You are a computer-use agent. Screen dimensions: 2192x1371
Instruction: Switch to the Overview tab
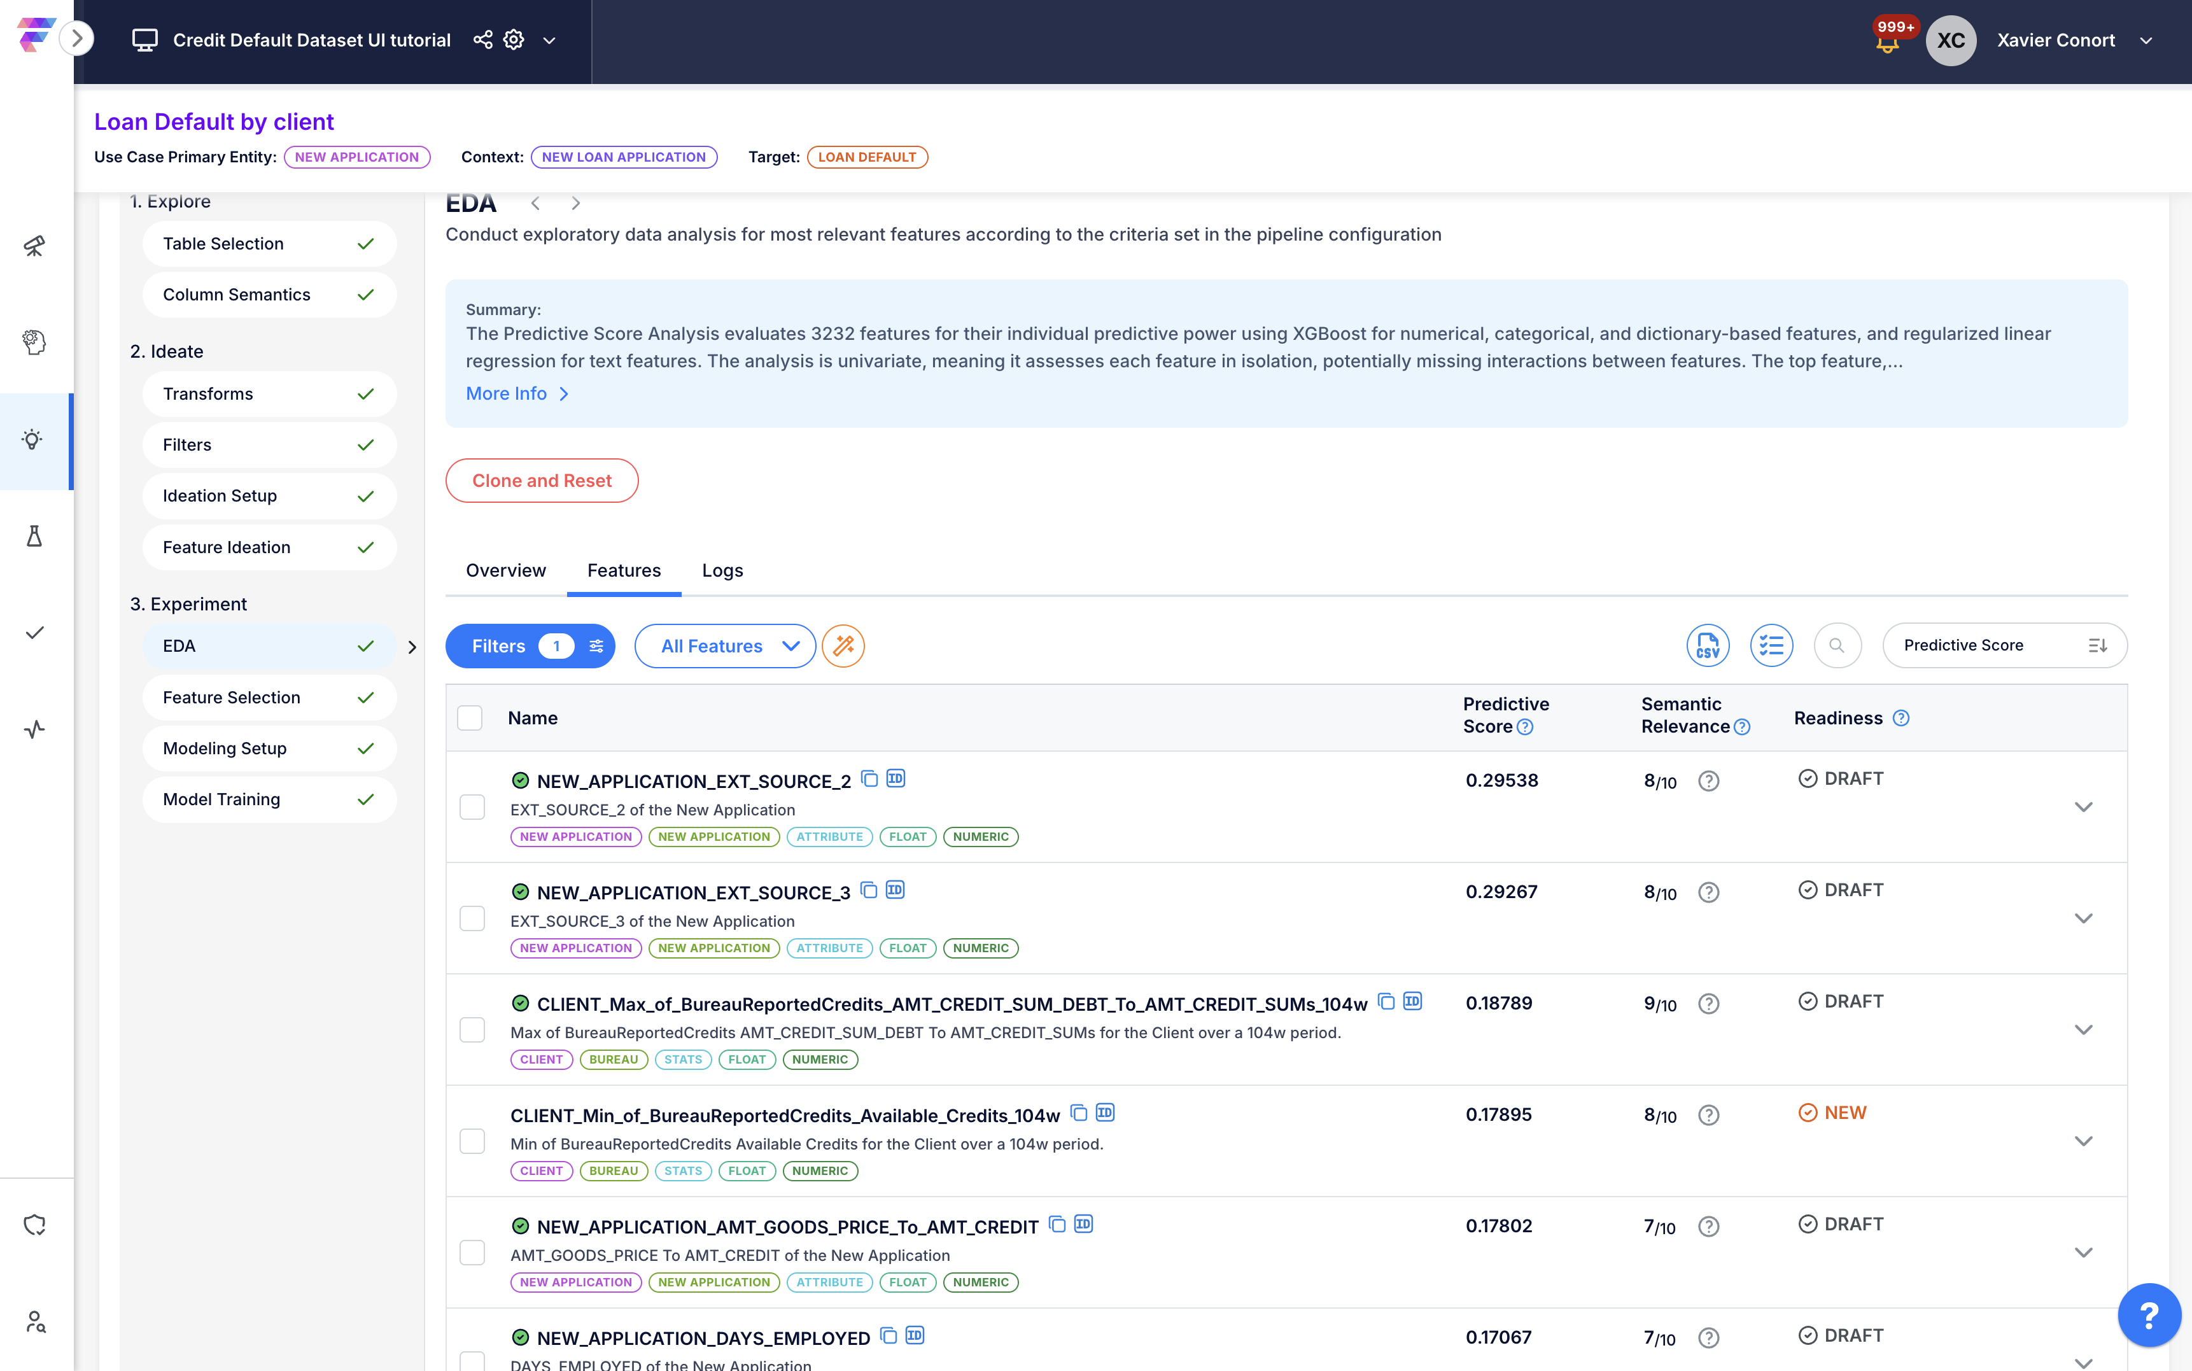pyautogui.click(x=506, y=570)
